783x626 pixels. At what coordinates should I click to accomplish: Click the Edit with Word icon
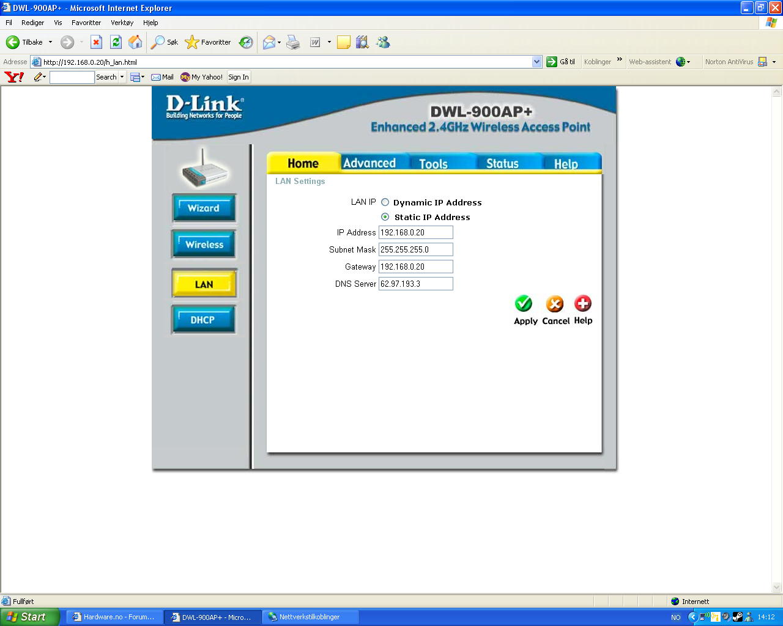315,42
